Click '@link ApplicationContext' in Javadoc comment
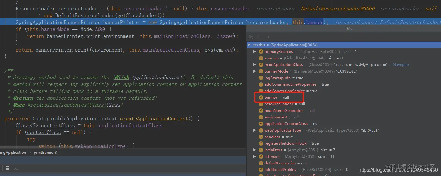441x176 pixels. coord(149,78)
